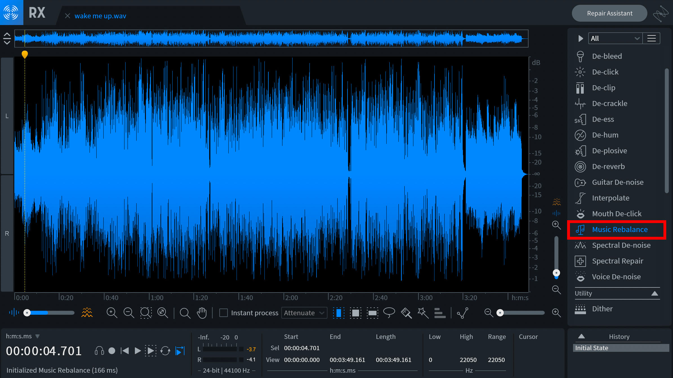Enable the Instant process checkbox
The width and height of the screenshot is (673, 378).
click(x=223, y=313)
